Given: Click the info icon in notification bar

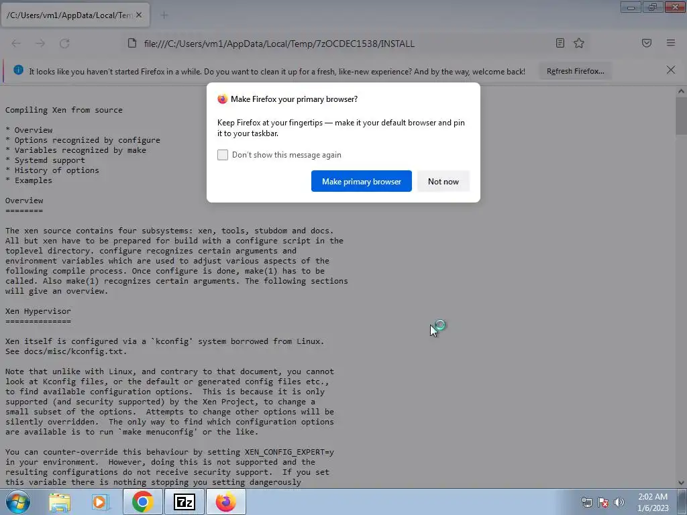Looking at the screenshot, I should [18, 70].
